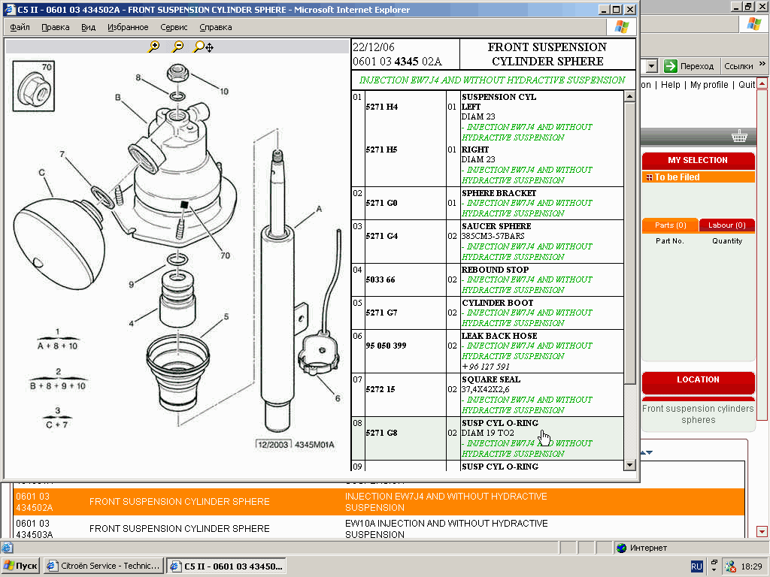This screenshot has width=770, height=577.
Task: Click the Part No. column header
Action: coord(669,241)
